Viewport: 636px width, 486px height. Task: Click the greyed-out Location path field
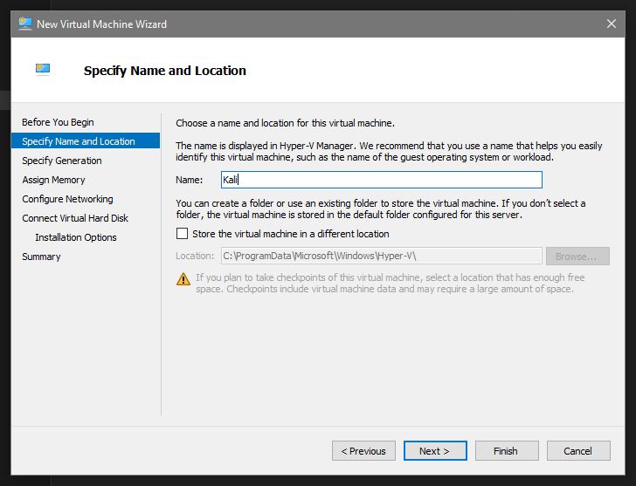click(381, 256)
